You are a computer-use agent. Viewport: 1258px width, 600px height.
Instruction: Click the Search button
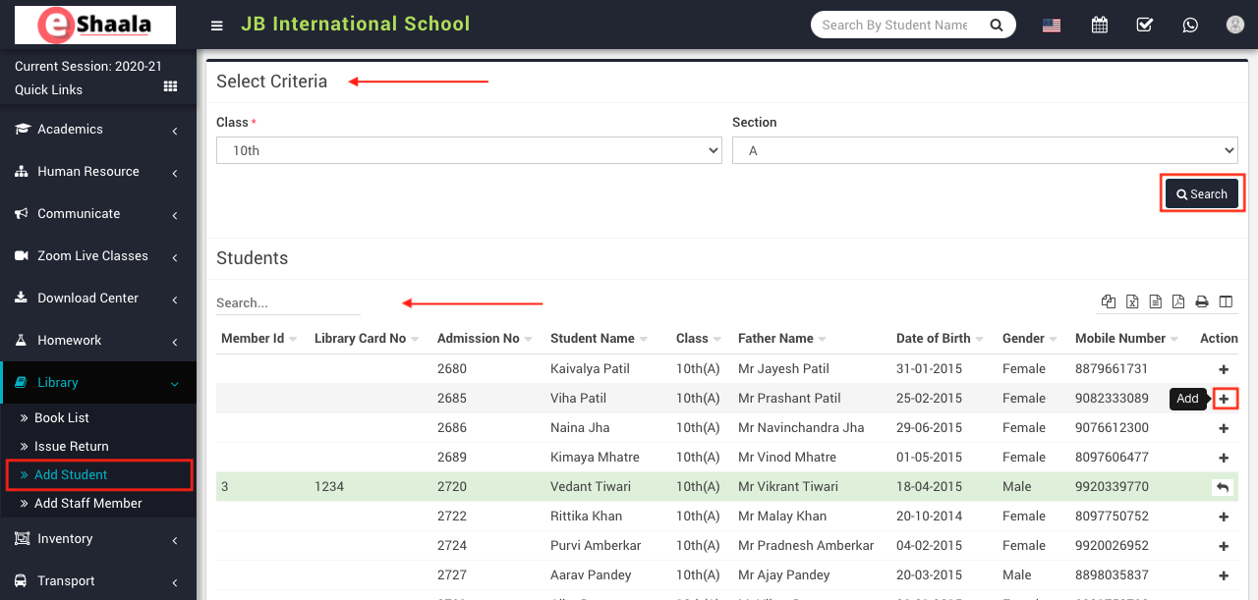(1202, 194)
